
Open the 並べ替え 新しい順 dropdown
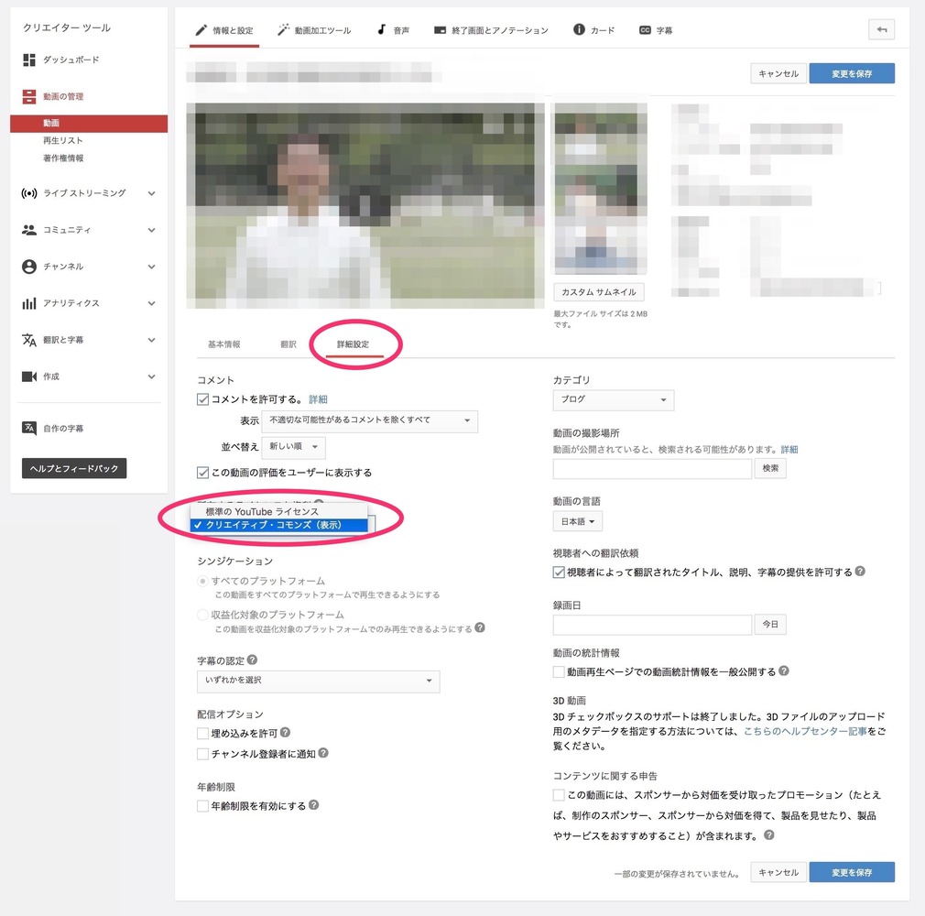click(293, 447)
